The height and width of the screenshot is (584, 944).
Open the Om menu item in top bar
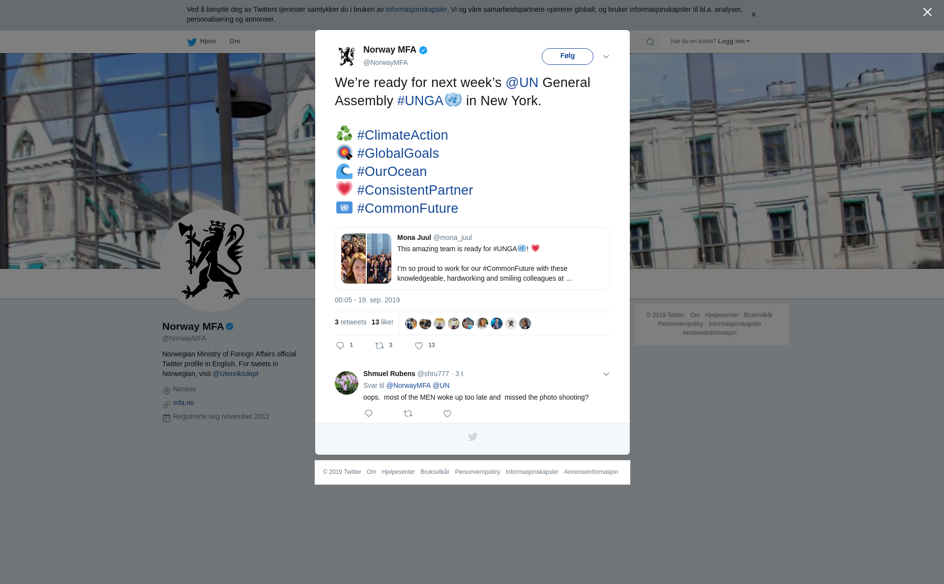[235, 41]
